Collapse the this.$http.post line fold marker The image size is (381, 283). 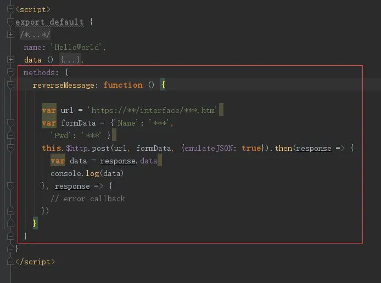pos(10,148)
